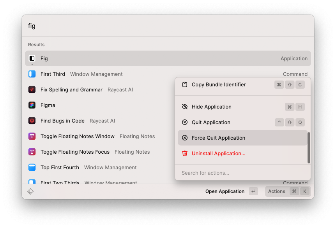Viewport: 336px width, 228px height.
Task: Click the K key beside Actions
Action: pyautogui.click(x=305, y=191)
